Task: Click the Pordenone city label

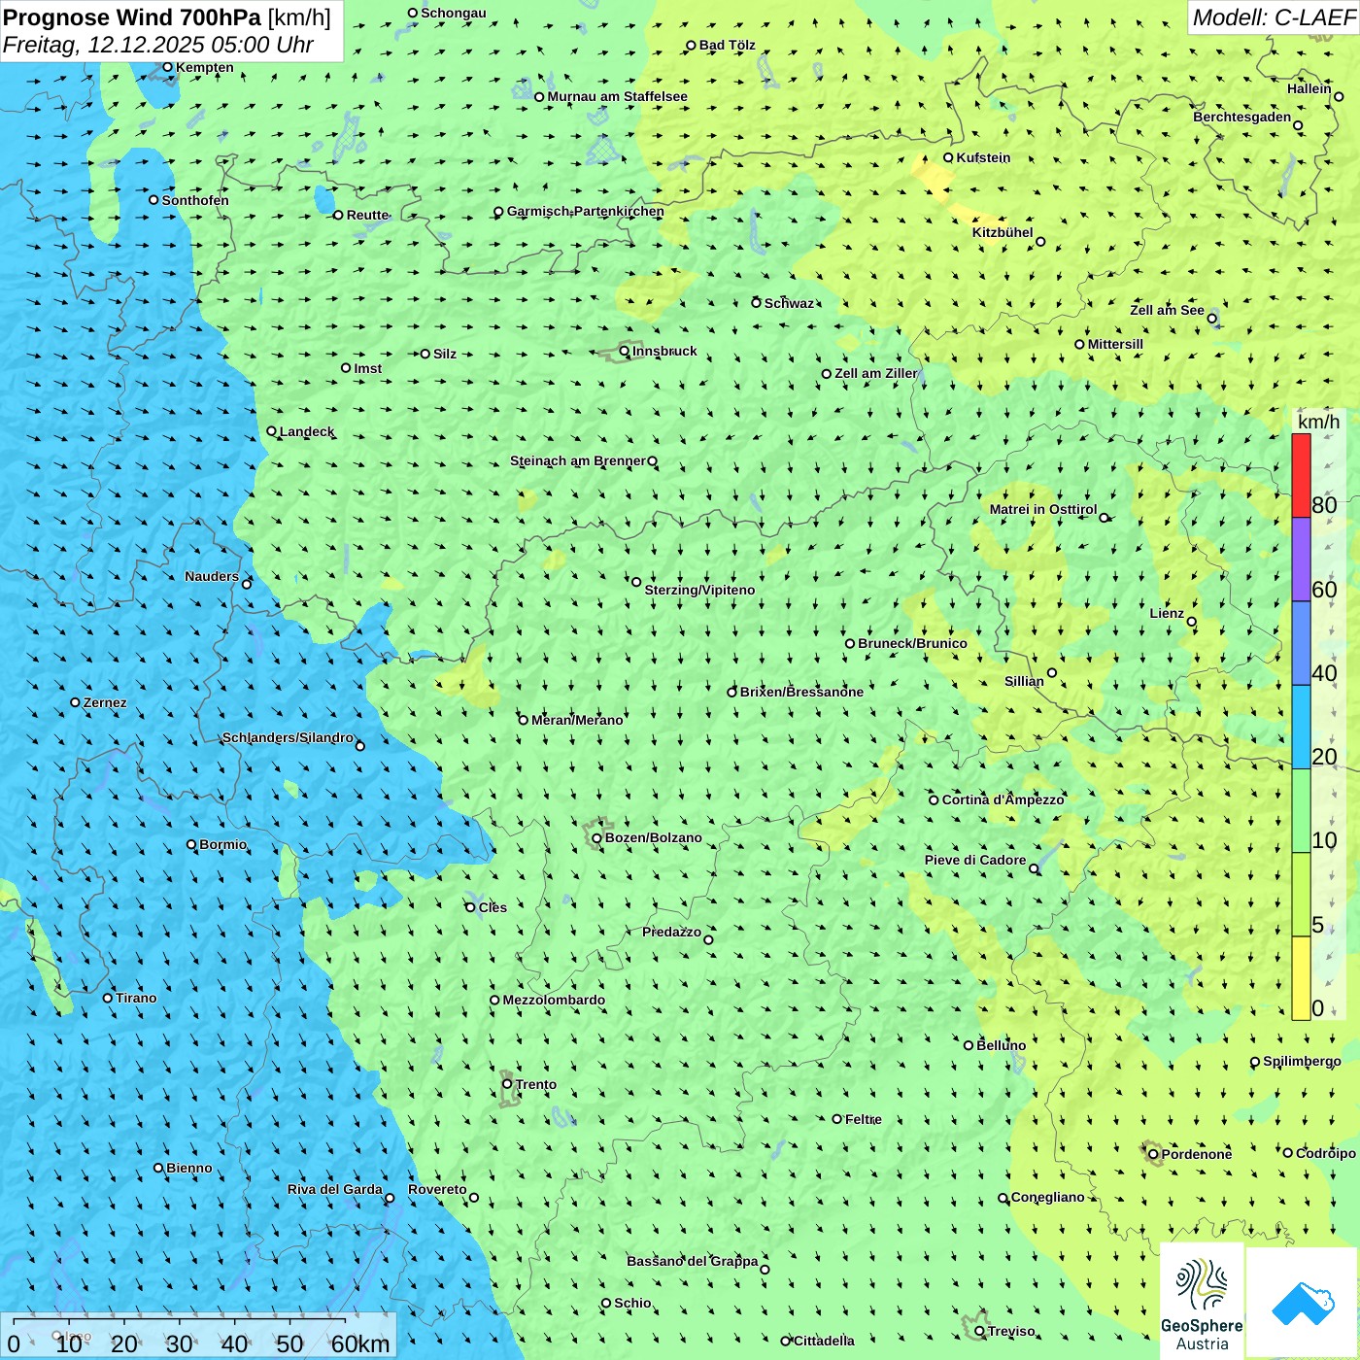Action: click(1197, 1154)
